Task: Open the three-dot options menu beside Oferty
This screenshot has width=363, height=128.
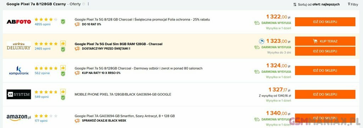Action: (88, 4)
